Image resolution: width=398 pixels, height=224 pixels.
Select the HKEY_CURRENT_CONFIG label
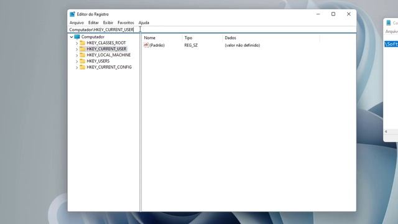(x=109, y=67)
